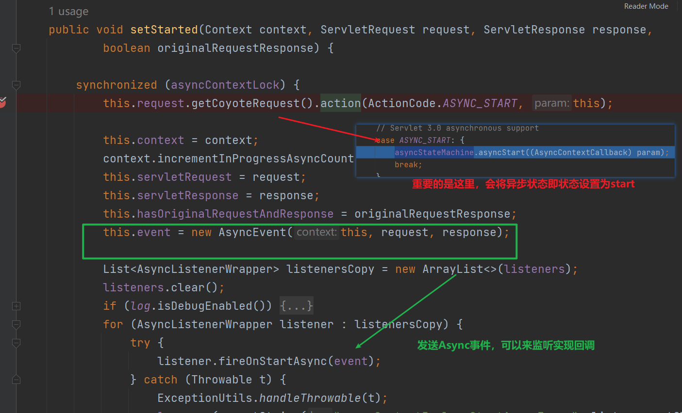The height and width of the screenshot is (413, 682).
Task: Click the AsyncEvent constructor name
Action: point(252,232)
